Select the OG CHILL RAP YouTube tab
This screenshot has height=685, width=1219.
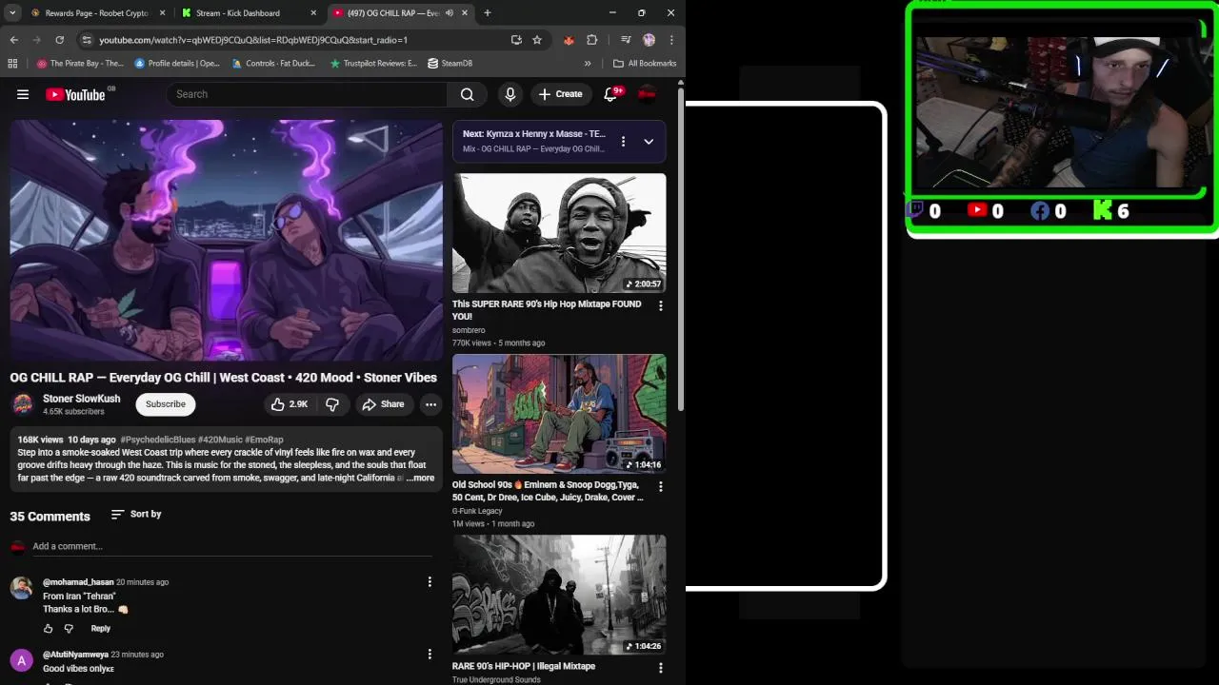(392, 13)
